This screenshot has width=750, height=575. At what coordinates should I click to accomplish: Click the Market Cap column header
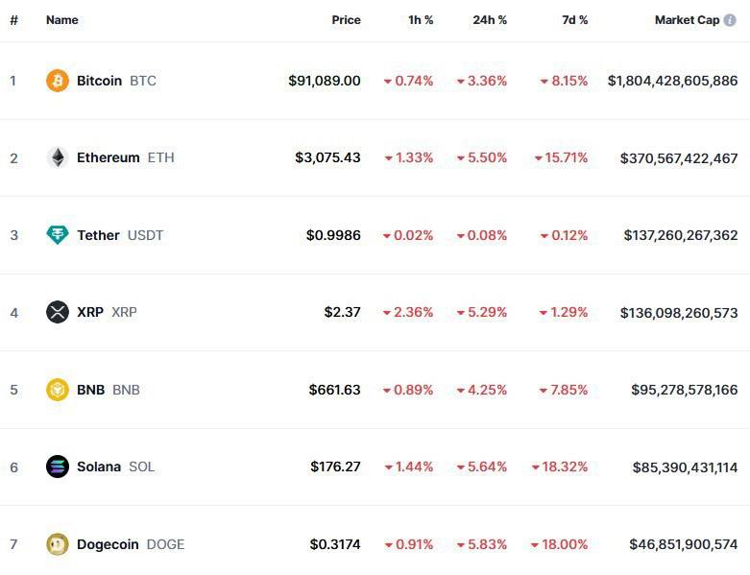click(x=687, y=20)
